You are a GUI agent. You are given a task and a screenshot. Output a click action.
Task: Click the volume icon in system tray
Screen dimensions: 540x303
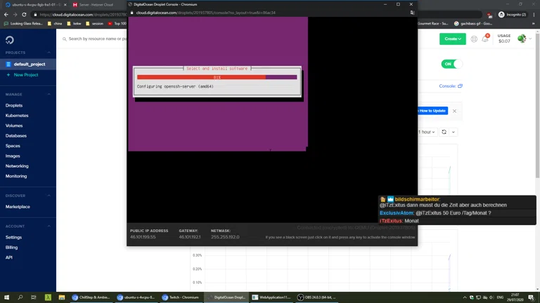pyautogui.click(x=491, y=297)
